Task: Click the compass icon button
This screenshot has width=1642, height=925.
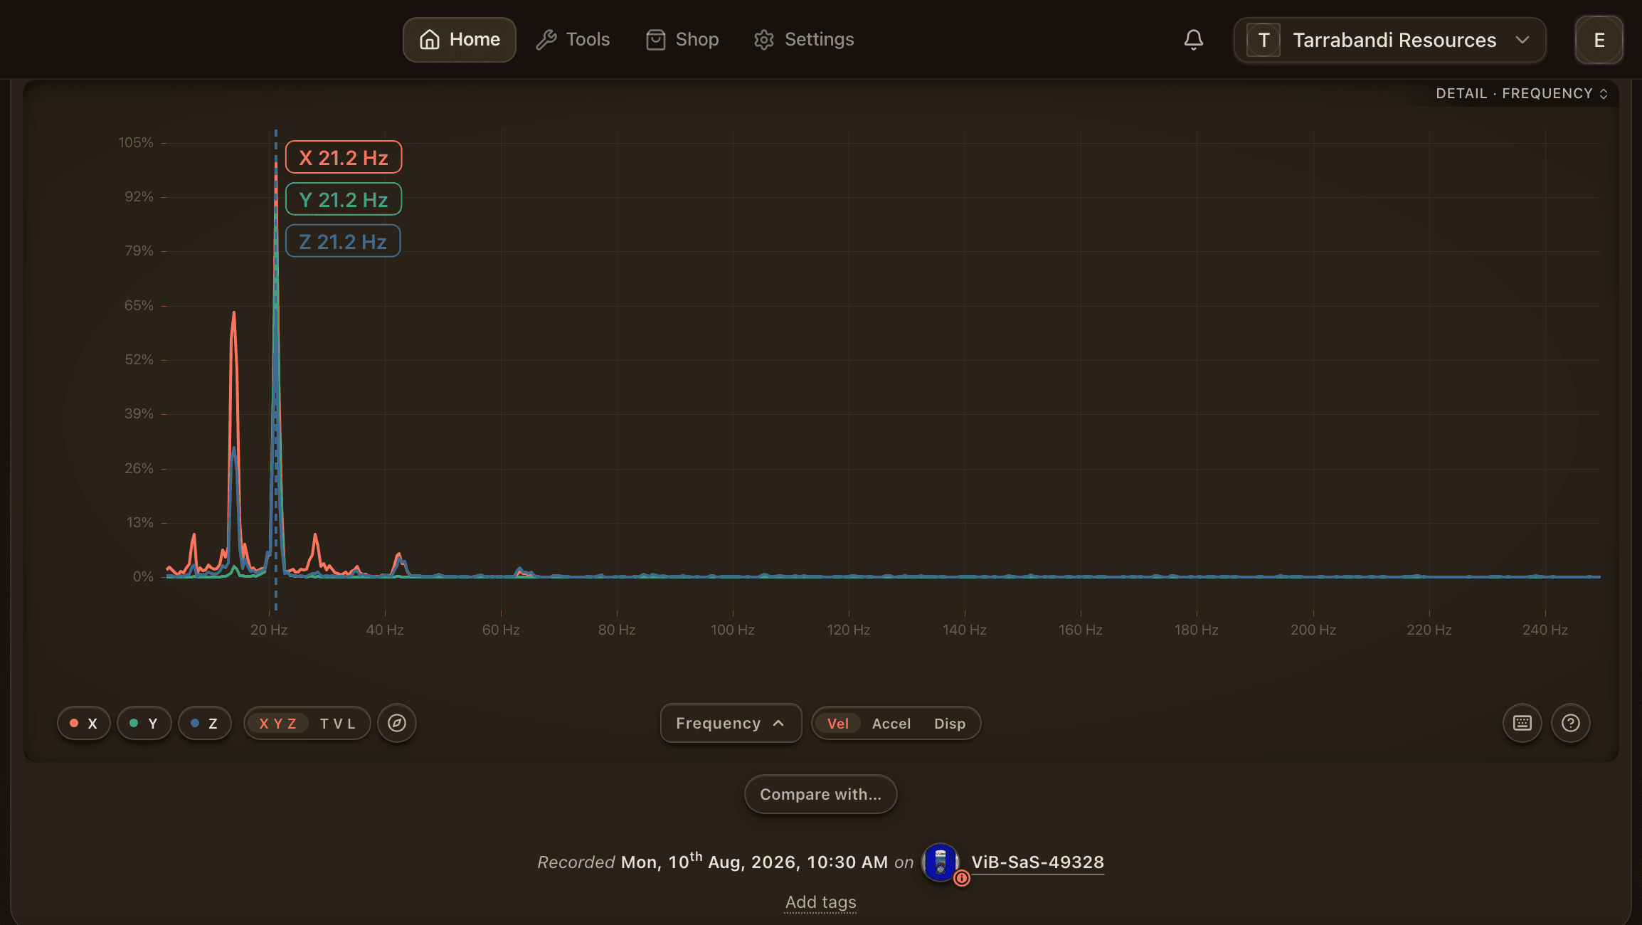Action: pyautogui.click(x=397, y=723)
